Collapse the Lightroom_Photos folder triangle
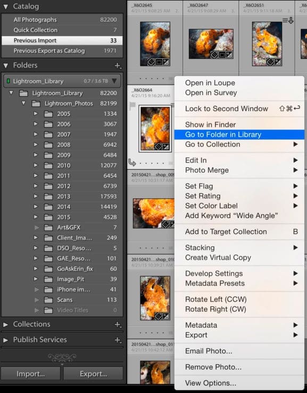307x393 pixels. pos(23,103)
